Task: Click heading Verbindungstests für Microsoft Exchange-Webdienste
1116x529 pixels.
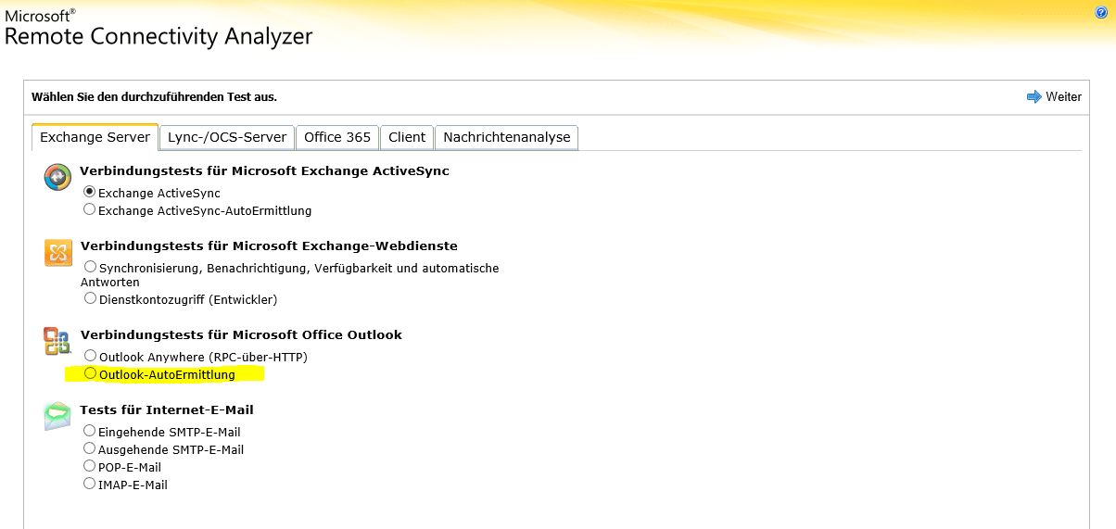Action: click(x=269, y=246)
